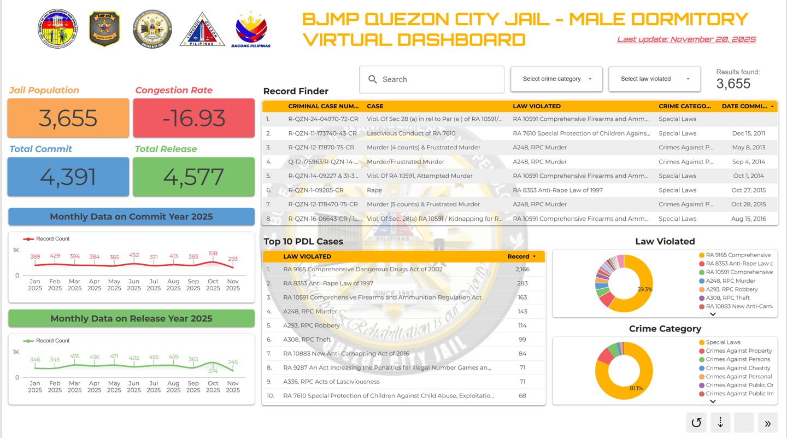The height and width of the screenshot is (438, 787).
Task: Click the magnifier icon in the search box
Action: click(373, 79)
